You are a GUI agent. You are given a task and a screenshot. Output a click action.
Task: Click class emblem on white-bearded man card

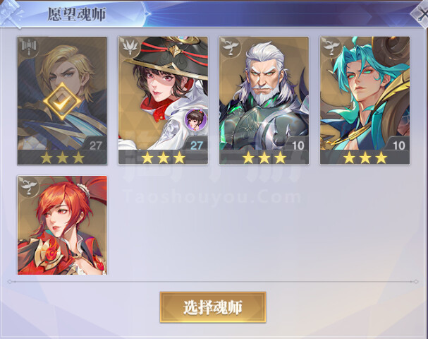click(x=231, y=47)
